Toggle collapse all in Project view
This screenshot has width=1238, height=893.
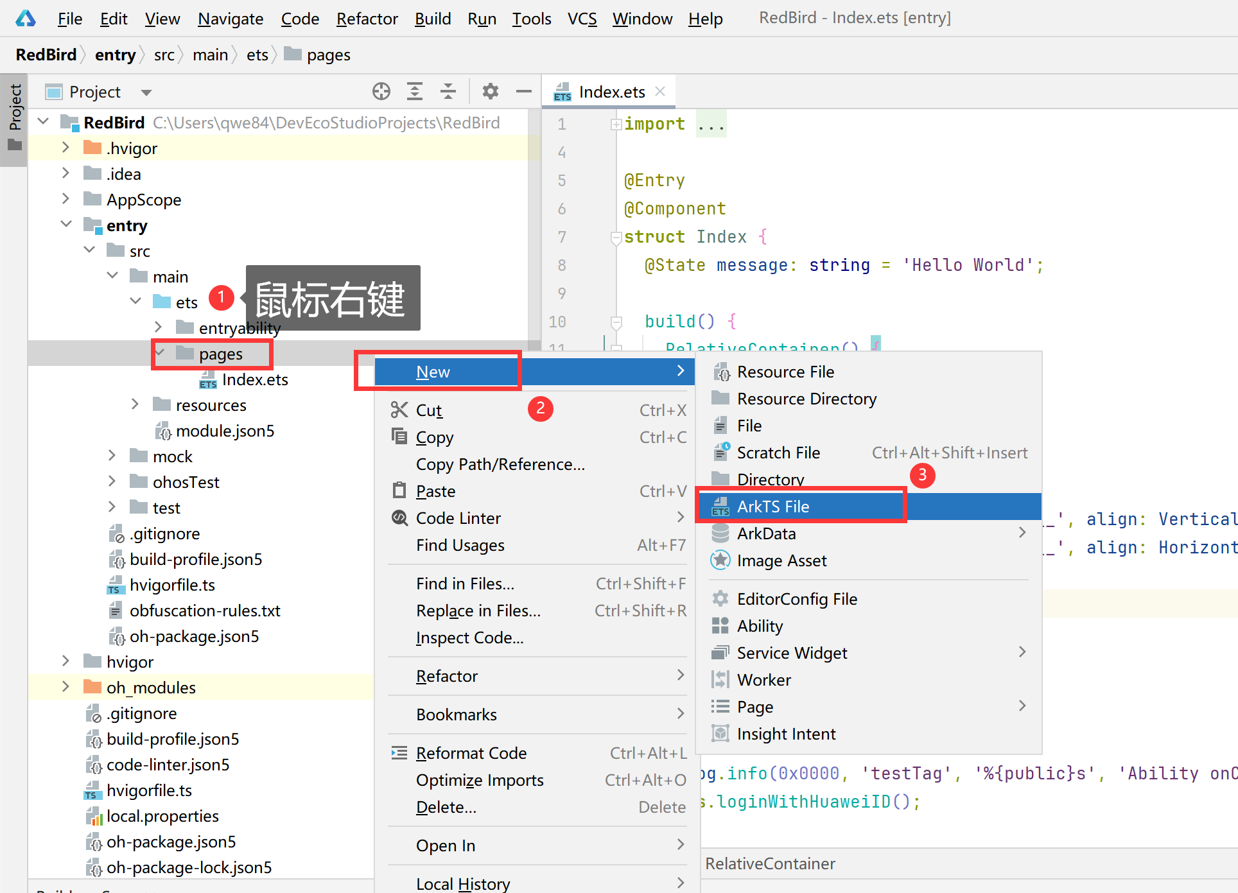[x=449, y=91]
